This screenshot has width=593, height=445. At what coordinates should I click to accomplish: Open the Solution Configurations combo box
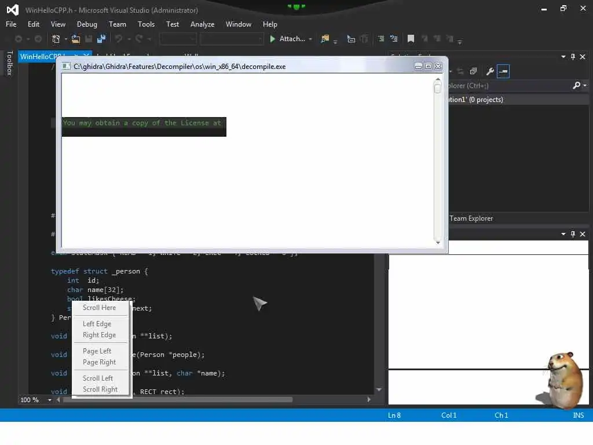pos(178,39)
